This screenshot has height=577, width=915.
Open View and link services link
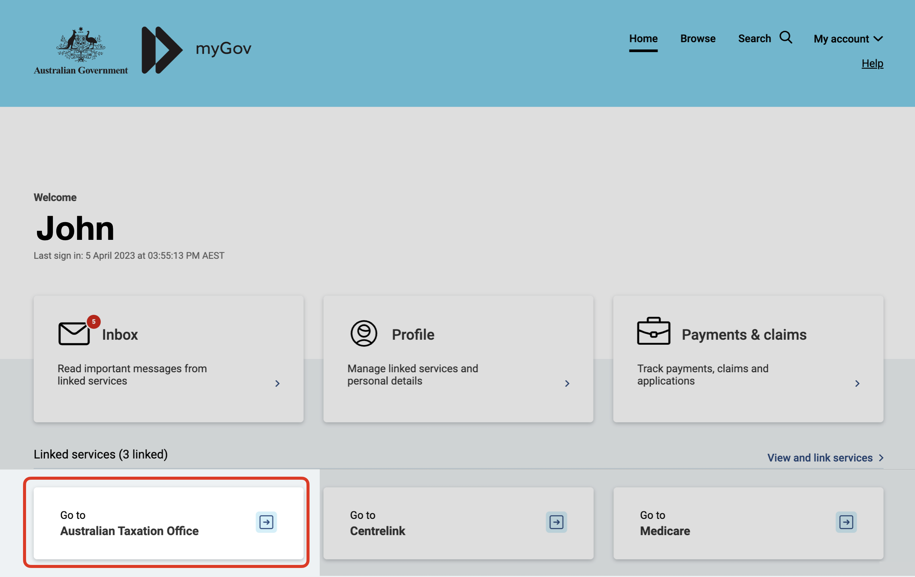819,458
